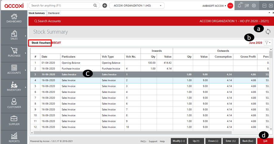274x144 pixels.
Task: Open the filter funnel dropdown
Action: (x=268, y=42)
